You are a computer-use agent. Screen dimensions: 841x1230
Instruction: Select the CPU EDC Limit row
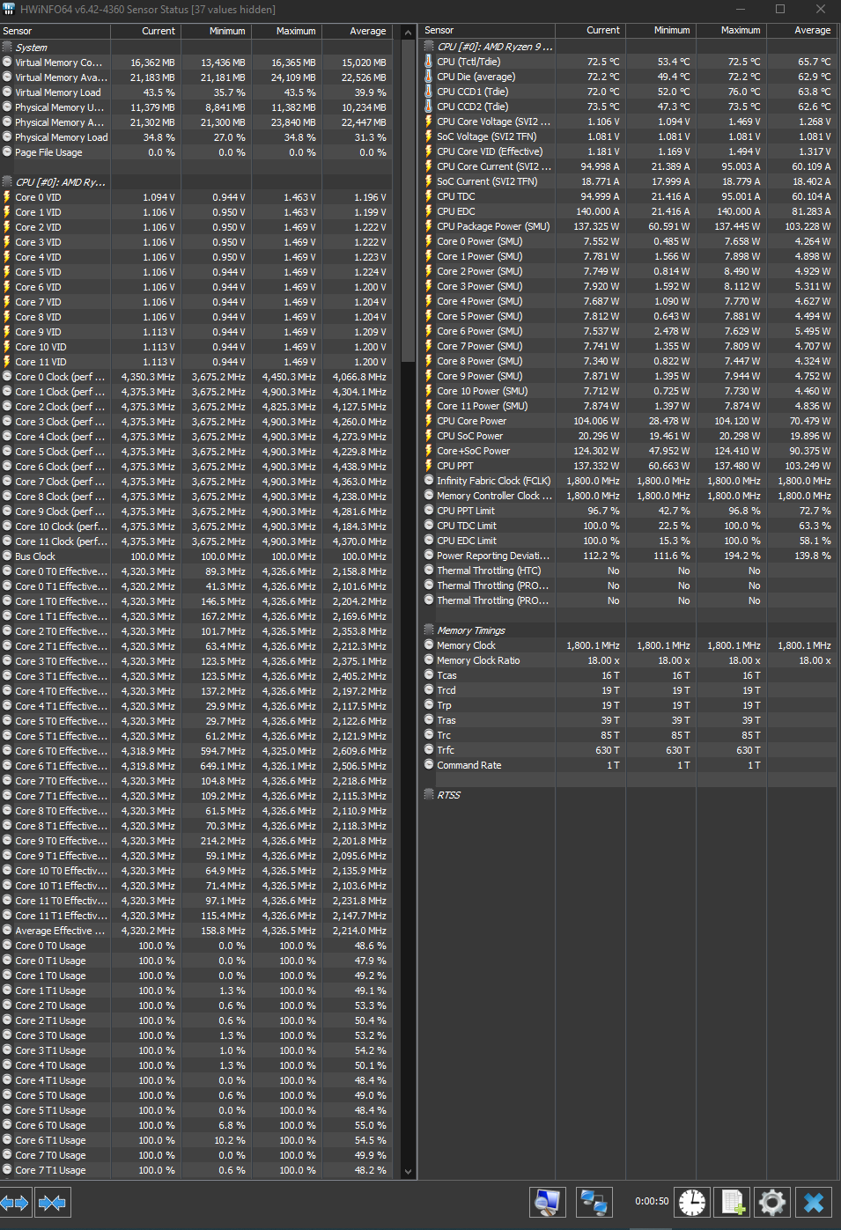pos(628,541)
